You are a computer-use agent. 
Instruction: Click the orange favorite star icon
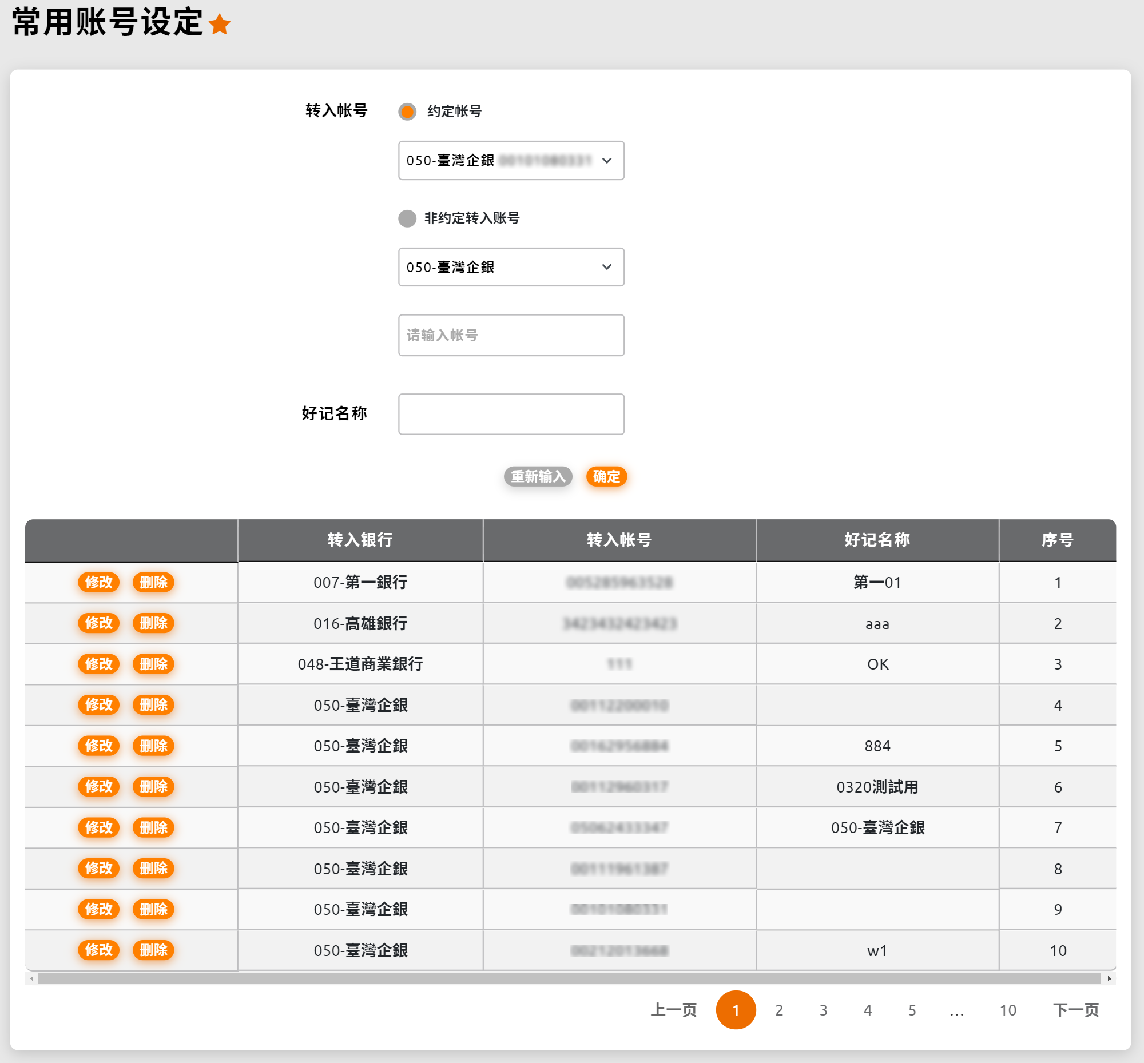pos(219,25)
